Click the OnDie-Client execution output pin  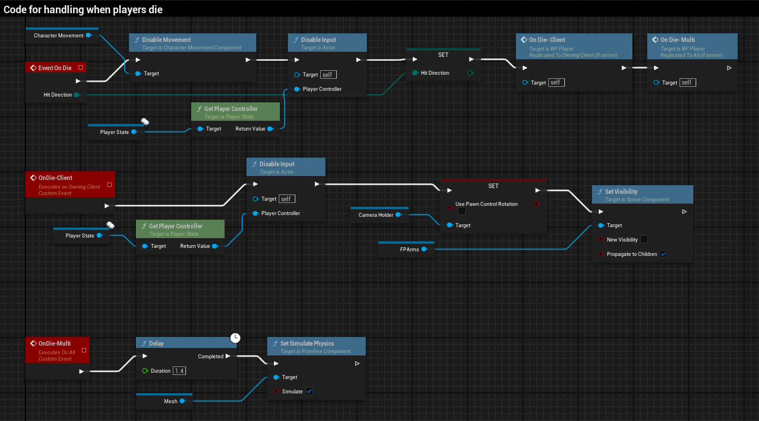click(x=107, y=205)
